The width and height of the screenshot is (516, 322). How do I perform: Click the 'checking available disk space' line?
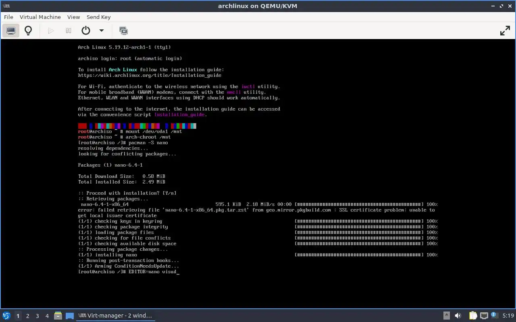point(127,244)
